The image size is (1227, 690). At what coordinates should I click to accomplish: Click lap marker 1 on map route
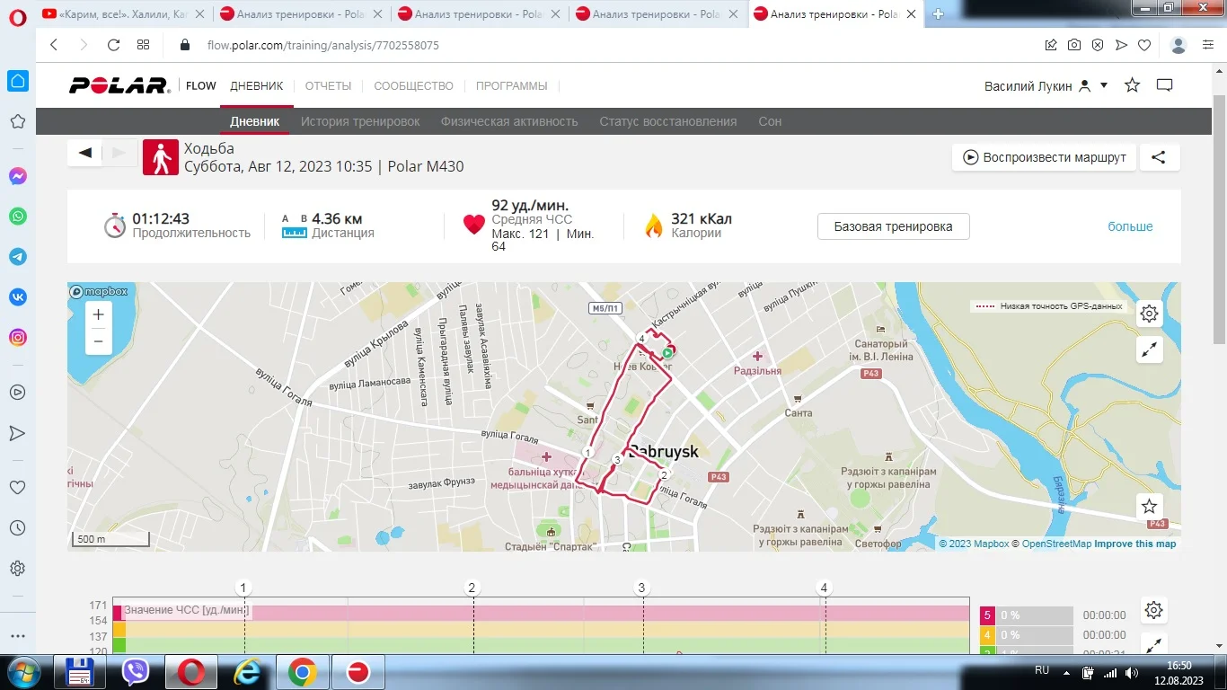(x=587, y=453)
